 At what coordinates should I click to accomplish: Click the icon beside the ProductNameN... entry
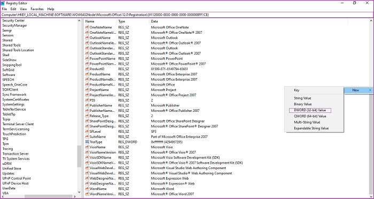[x=87, y=85]
